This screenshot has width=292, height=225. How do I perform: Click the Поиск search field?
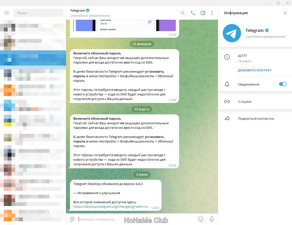click(38, 13)
